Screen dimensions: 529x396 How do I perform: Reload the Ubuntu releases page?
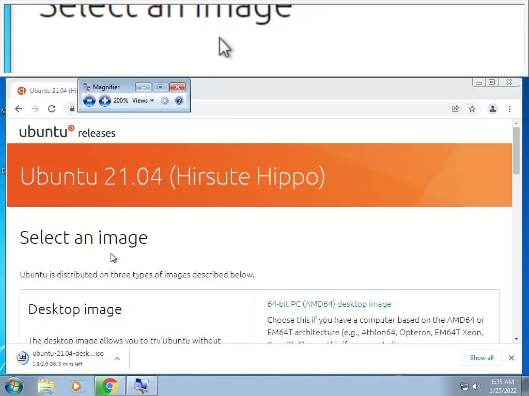point(52,109)
